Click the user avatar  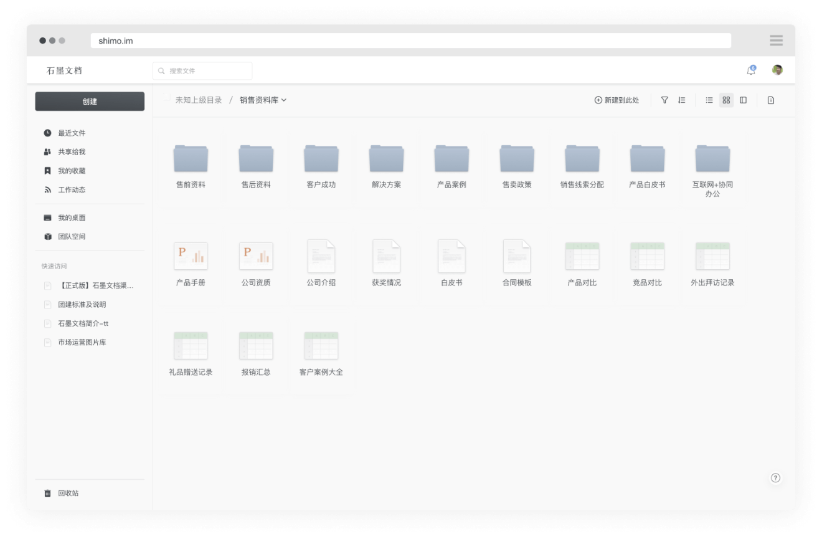777,70
